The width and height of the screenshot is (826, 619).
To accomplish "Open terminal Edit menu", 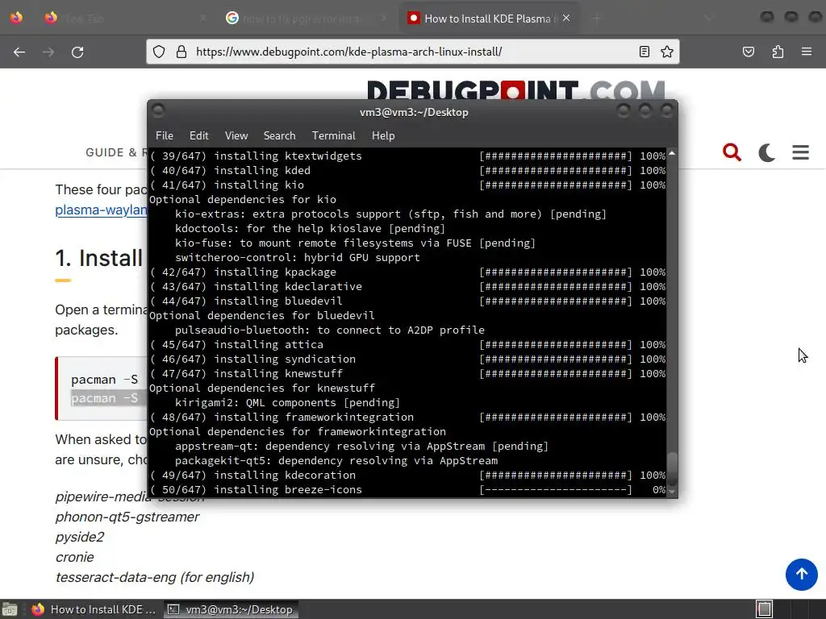I will (x=198, y=135).
